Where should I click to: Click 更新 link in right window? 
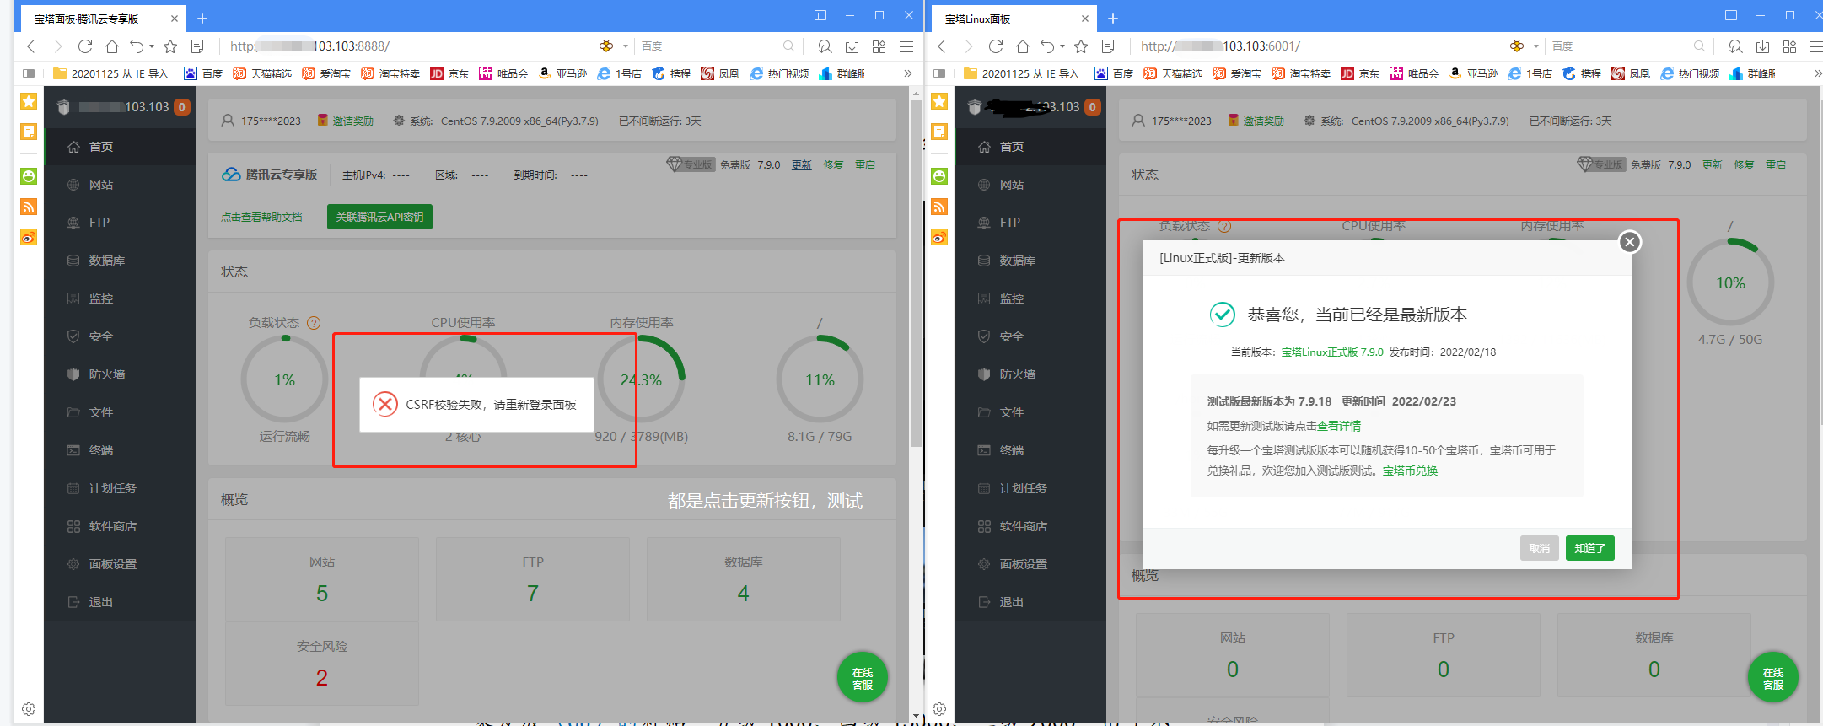(1713, 164)
